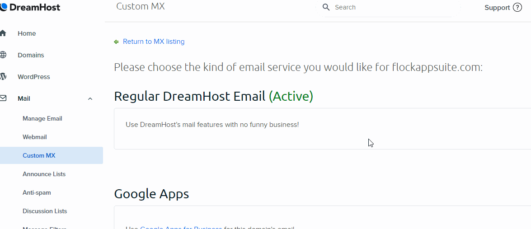Open Home in the sidebar

click(x=27, y=33)
